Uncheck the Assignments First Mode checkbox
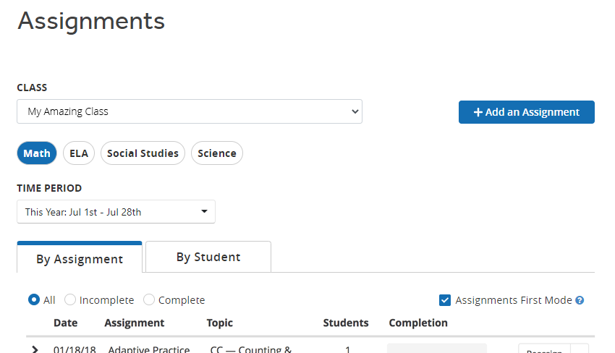The image size is (615, 353). coord(445,300)
